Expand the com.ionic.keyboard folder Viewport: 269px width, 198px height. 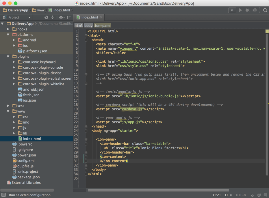[14, 62]
